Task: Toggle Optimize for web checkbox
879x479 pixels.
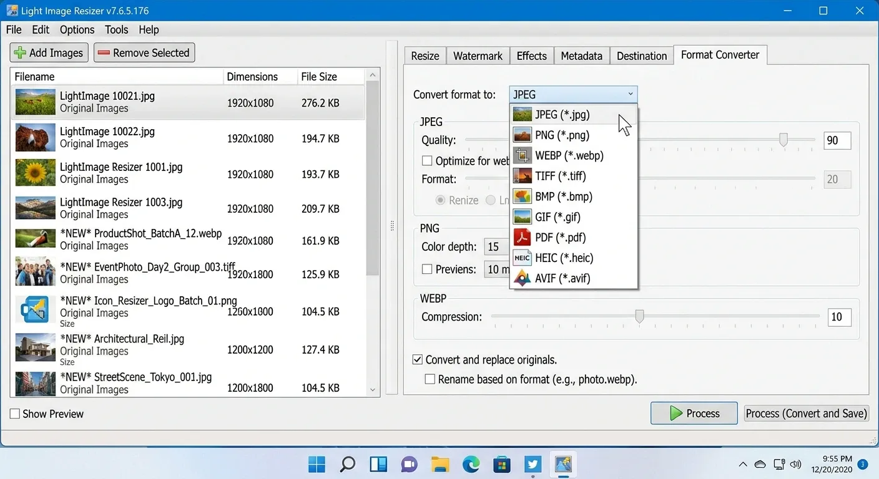Action: [427, 161]
